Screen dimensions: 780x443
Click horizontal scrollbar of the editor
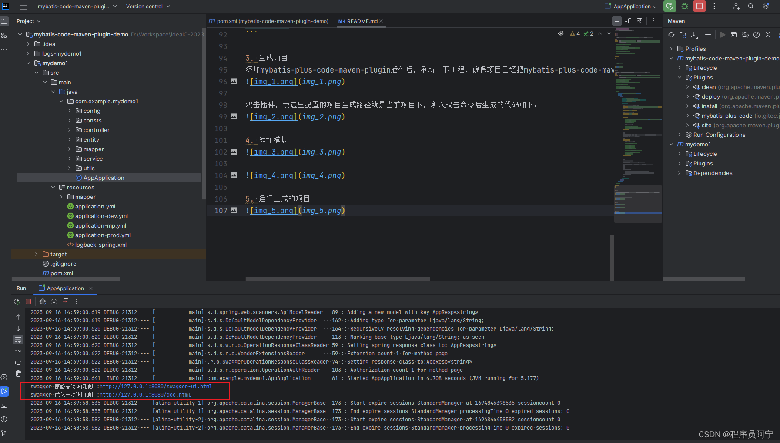[x=338, y=279]
